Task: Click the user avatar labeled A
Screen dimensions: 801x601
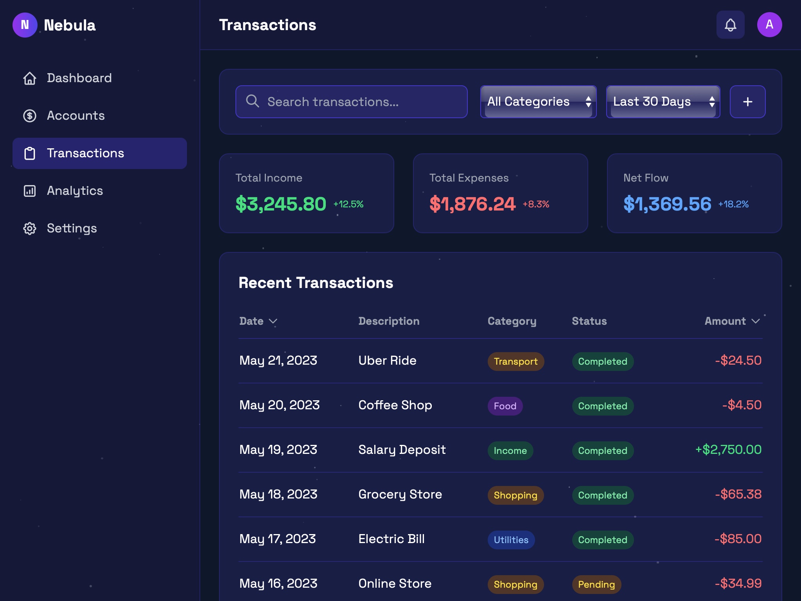Action: coord(770,25)
